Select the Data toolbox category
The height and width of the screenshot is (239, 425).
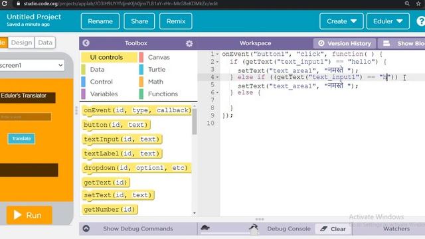tap(109, 70)
